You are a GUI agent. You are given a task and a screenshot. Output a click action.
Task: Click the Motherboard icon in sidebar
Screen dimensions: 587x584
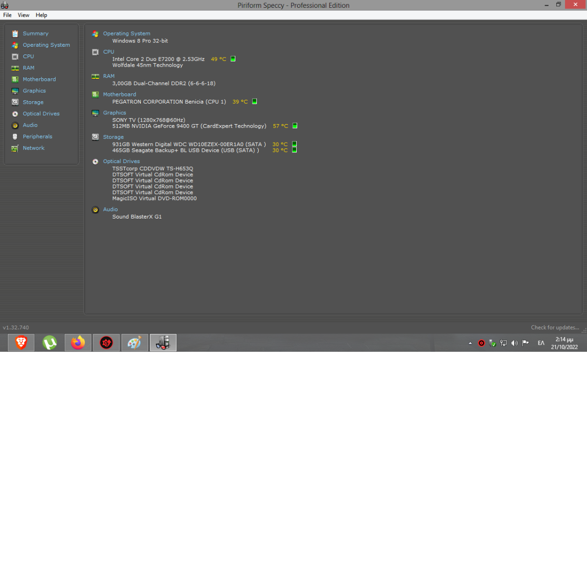pyautogui.click(x=15, y=79)
